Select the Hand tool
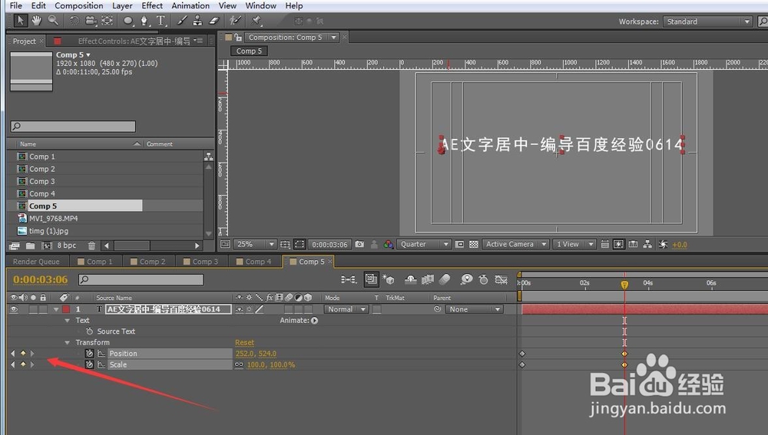The width and height of the screenshot is (768, 435). click(37, 21)
